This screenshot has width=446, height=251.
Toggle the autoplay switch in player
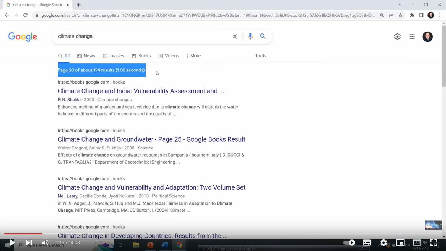coord(349,243)
